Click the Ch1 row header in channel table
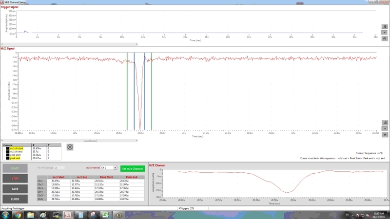Image resolution: width=390 pixels, height=219 pixels. click(42, 181)
